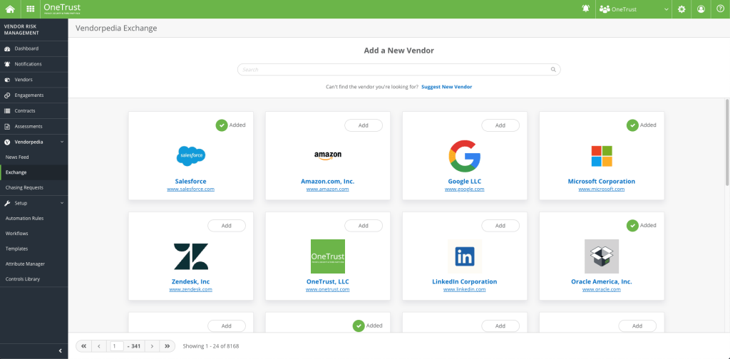The image size is (730, 359).
Task: Open the app launcher grid icon
Action: point(30,9)
